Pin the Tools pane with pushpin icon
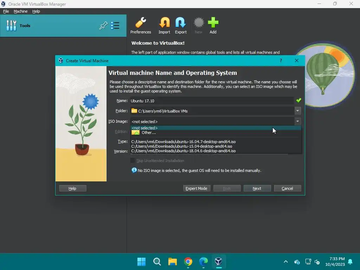Viewport: 360px width, 270px height. [103, 25]
